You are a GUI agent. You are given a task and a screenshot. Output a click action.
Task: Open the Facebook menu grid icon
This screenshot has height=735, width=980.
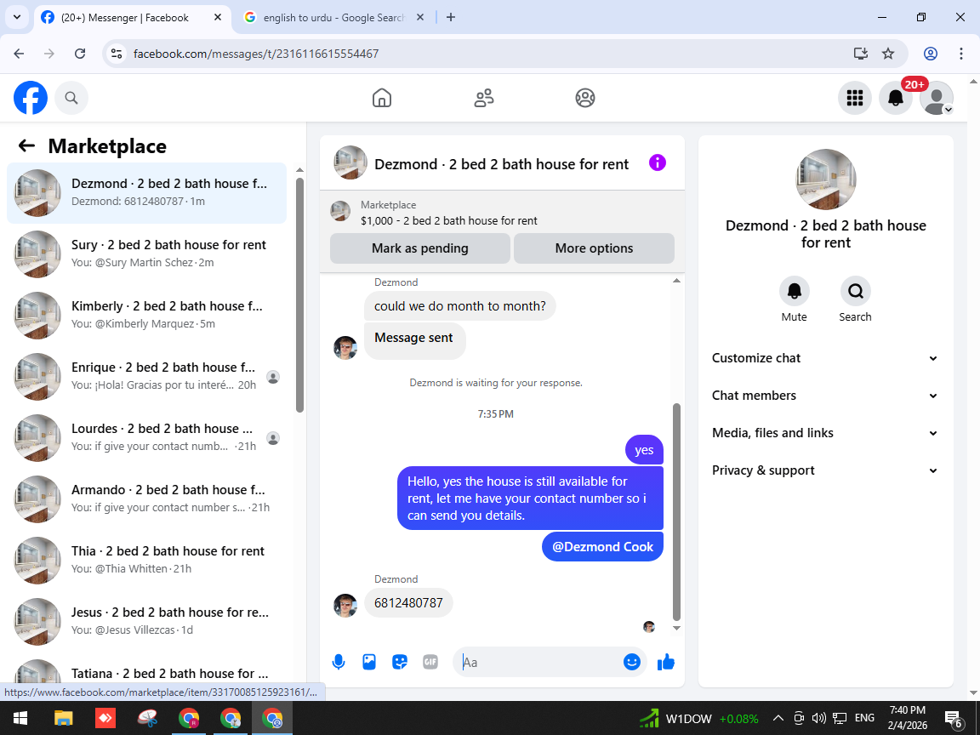[854, 98]
